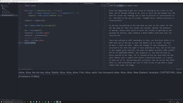The width and height of the screenshot is (183, 103).
Task: Focus the Windows taskbar search box
Action: click(13, 102)
